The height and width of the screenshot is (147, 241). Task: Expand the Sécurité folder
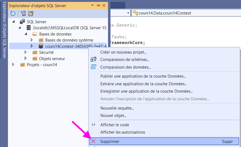coord(25,52)
